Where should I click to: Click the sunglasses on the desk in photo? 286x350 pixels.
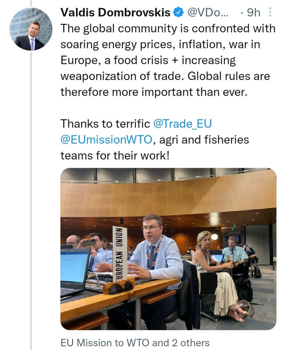pos(121,287)
